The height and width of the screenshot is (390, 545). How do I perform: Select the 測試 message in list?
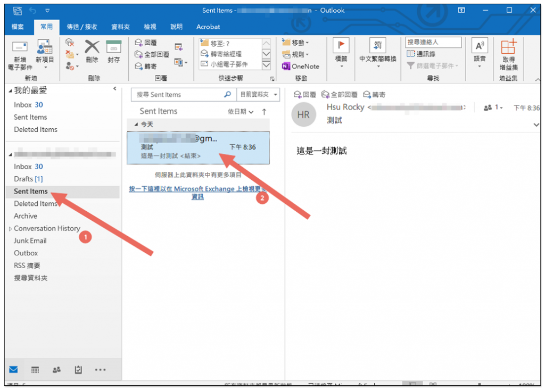[x=198, y=147]
